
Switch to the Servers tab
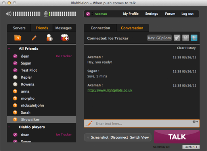click(x=19, y=28)
